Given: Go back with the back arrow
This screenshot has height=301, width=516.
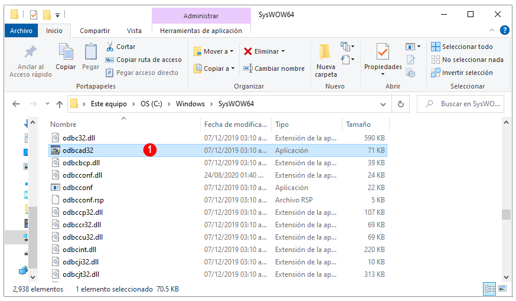Looking at the screenshot, I should pyautogui.click(x=16, y=104).
